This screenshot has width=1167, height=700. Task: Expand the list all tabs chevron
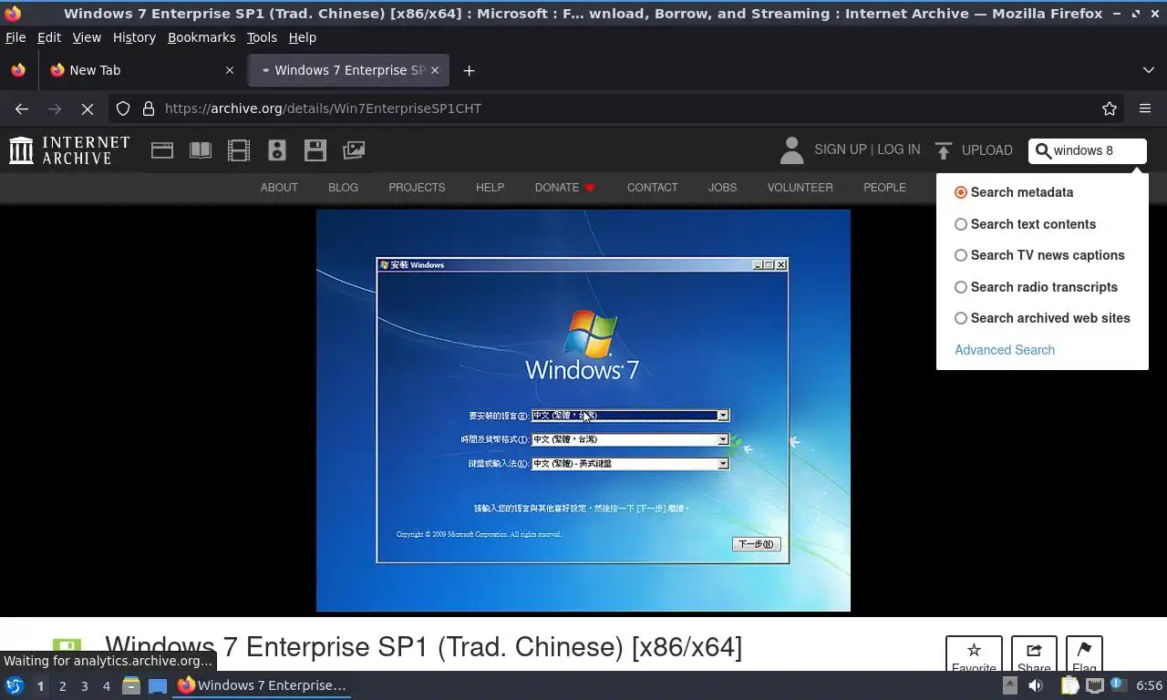[1148, 70]
